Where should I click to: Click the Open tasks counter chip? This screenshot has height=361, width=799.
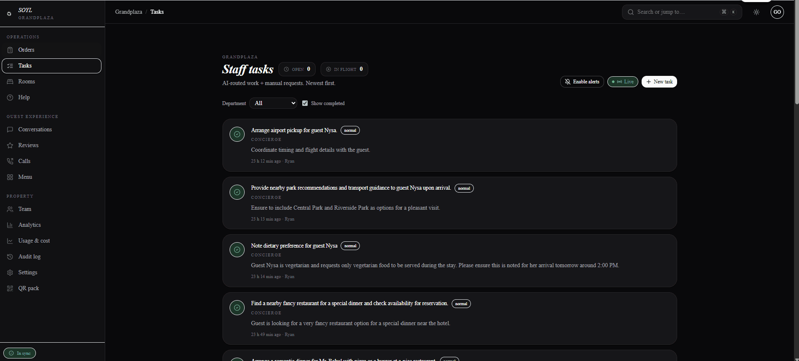click(x=297, y=69)
